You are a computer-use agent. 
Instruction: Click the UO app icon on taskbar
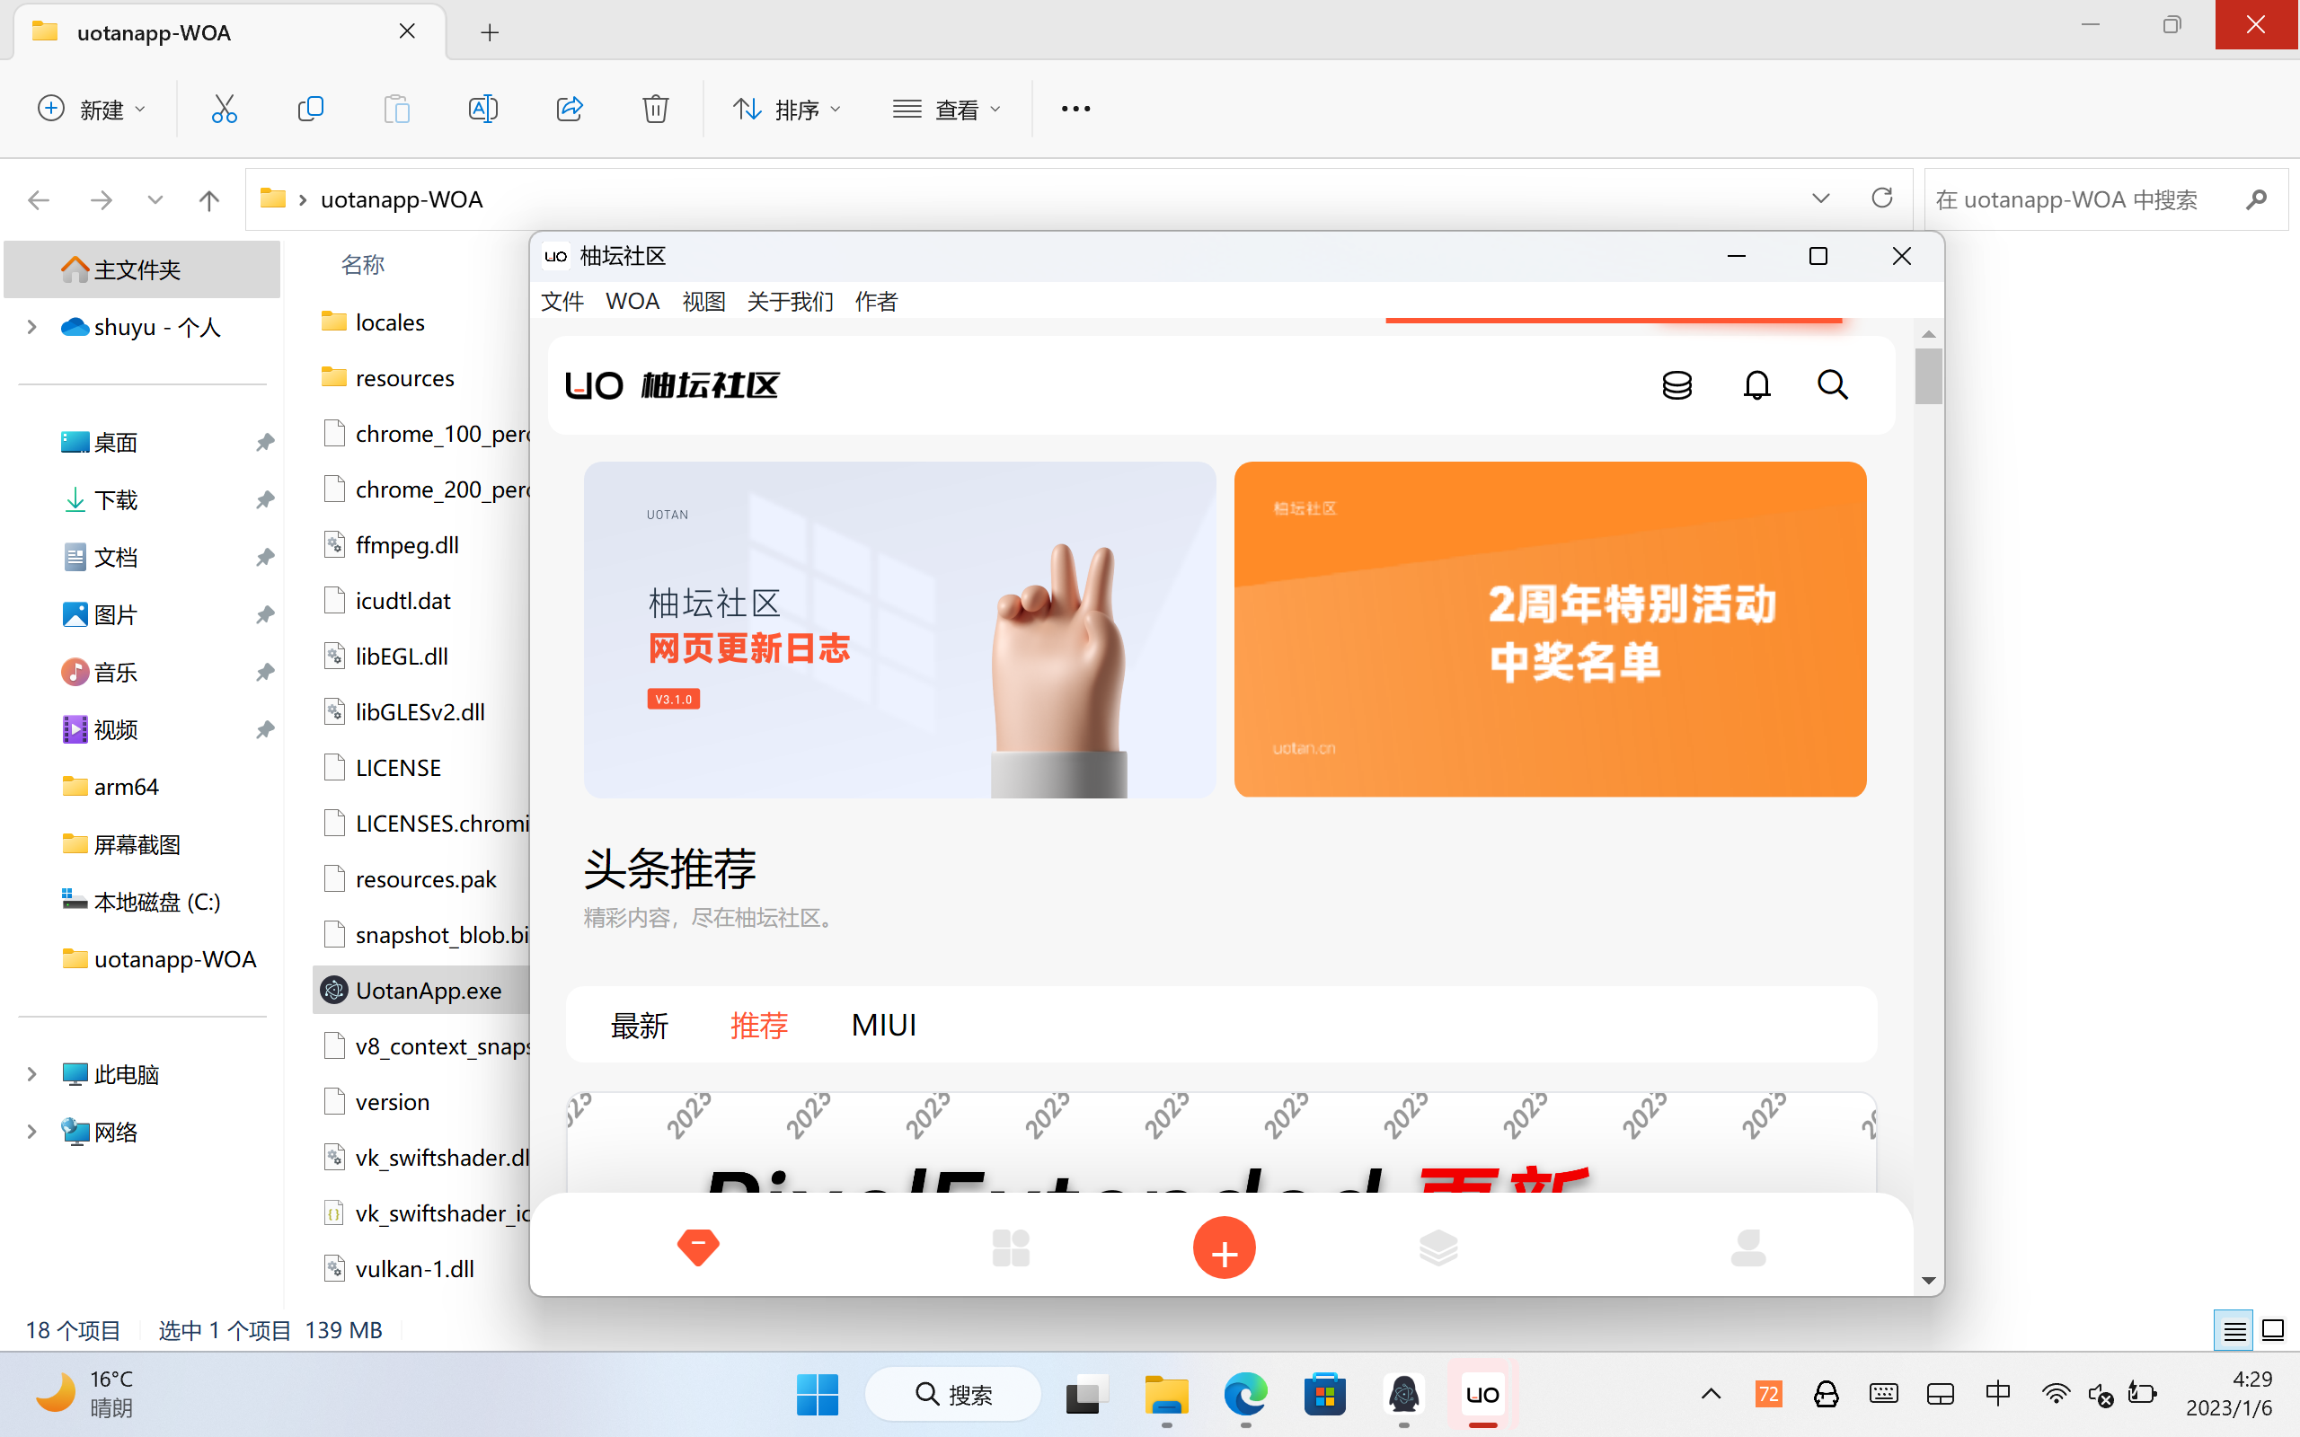(1482, 1394)
